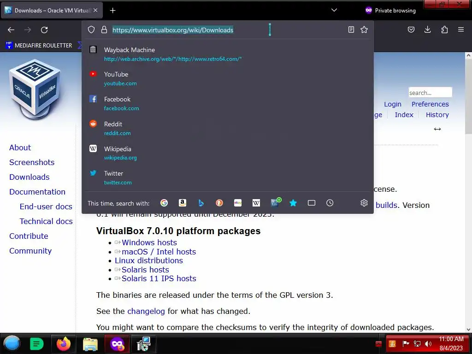Open the green notes app in the taskbar
Image resolution: width=472 pixels, height=354 pixels.
[37, 344]
